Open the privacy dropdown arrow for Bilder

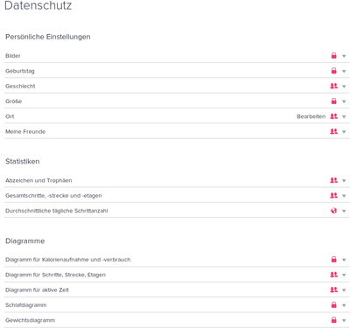pos(344,56)
